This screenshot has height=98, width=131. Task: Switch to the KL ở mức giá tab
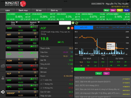tap(102, 27)
